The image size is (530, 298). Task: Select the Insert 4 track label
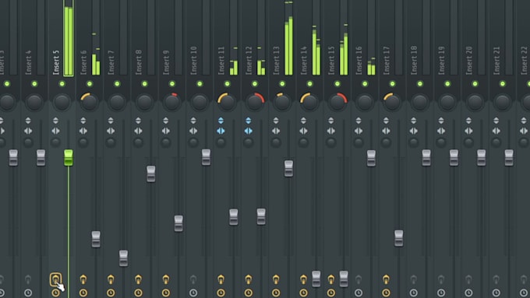[28, 62]
